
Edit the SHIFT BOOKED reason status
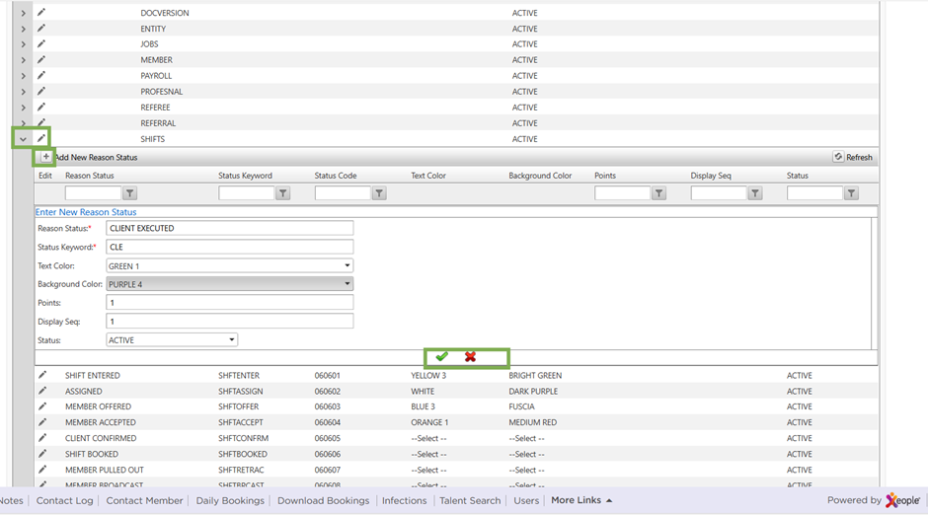tap(42, 454)
